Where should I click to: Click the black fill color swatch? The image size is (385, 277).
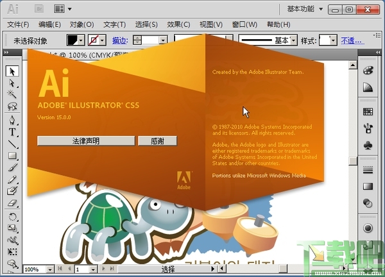coord(73,40)
